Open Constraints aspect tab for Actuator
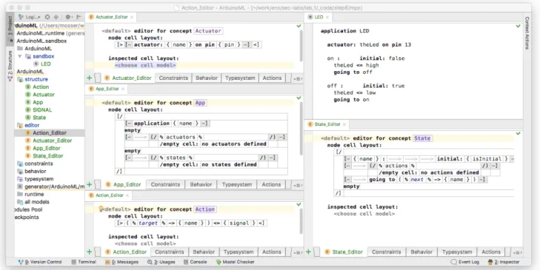The height and width of the screenshot is (270, 540). coord(173,78)
